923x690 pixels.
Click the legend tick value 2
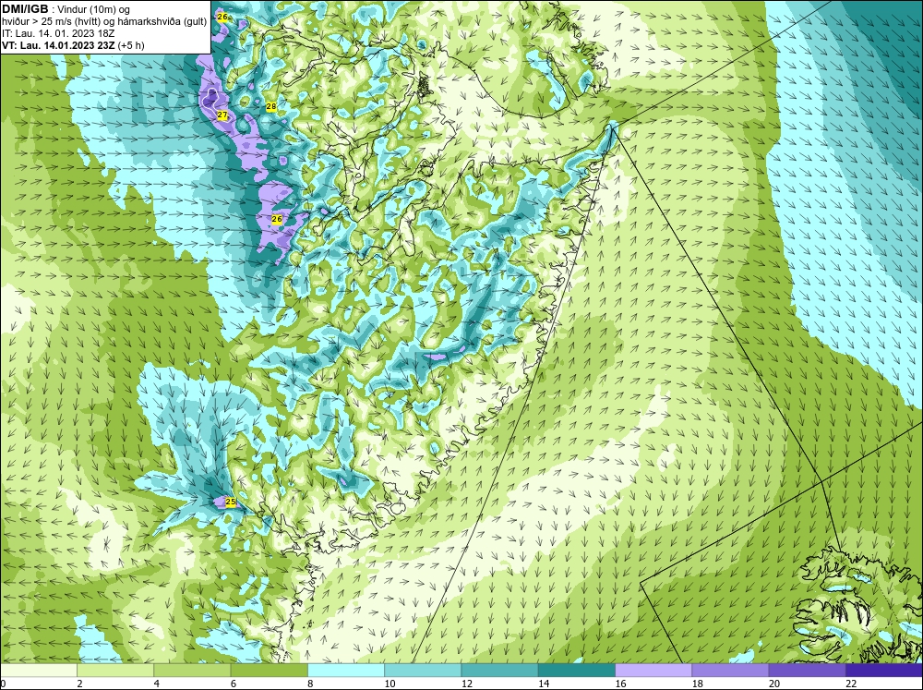[79, 684]
